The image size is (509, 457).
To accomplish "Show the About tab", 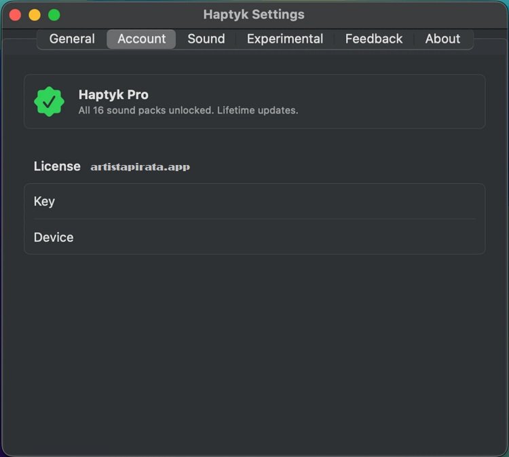I will pyautogui.click(x=442, y=39).
